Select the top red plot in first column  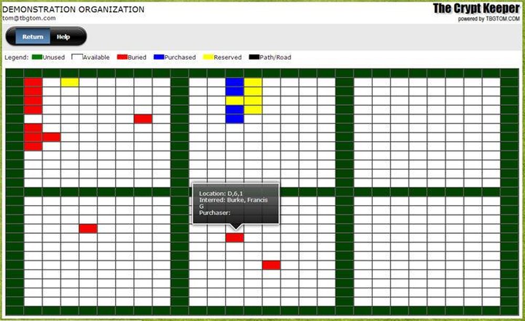[x=33, y=82]
